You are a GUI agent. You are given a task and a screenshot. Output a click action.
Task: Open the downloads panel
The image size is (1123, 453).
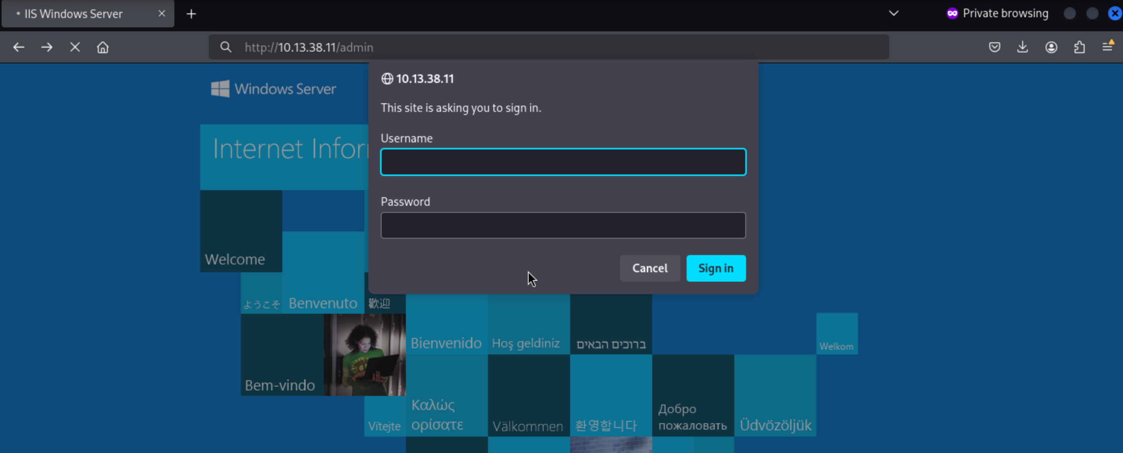[x=1022, y=47]
